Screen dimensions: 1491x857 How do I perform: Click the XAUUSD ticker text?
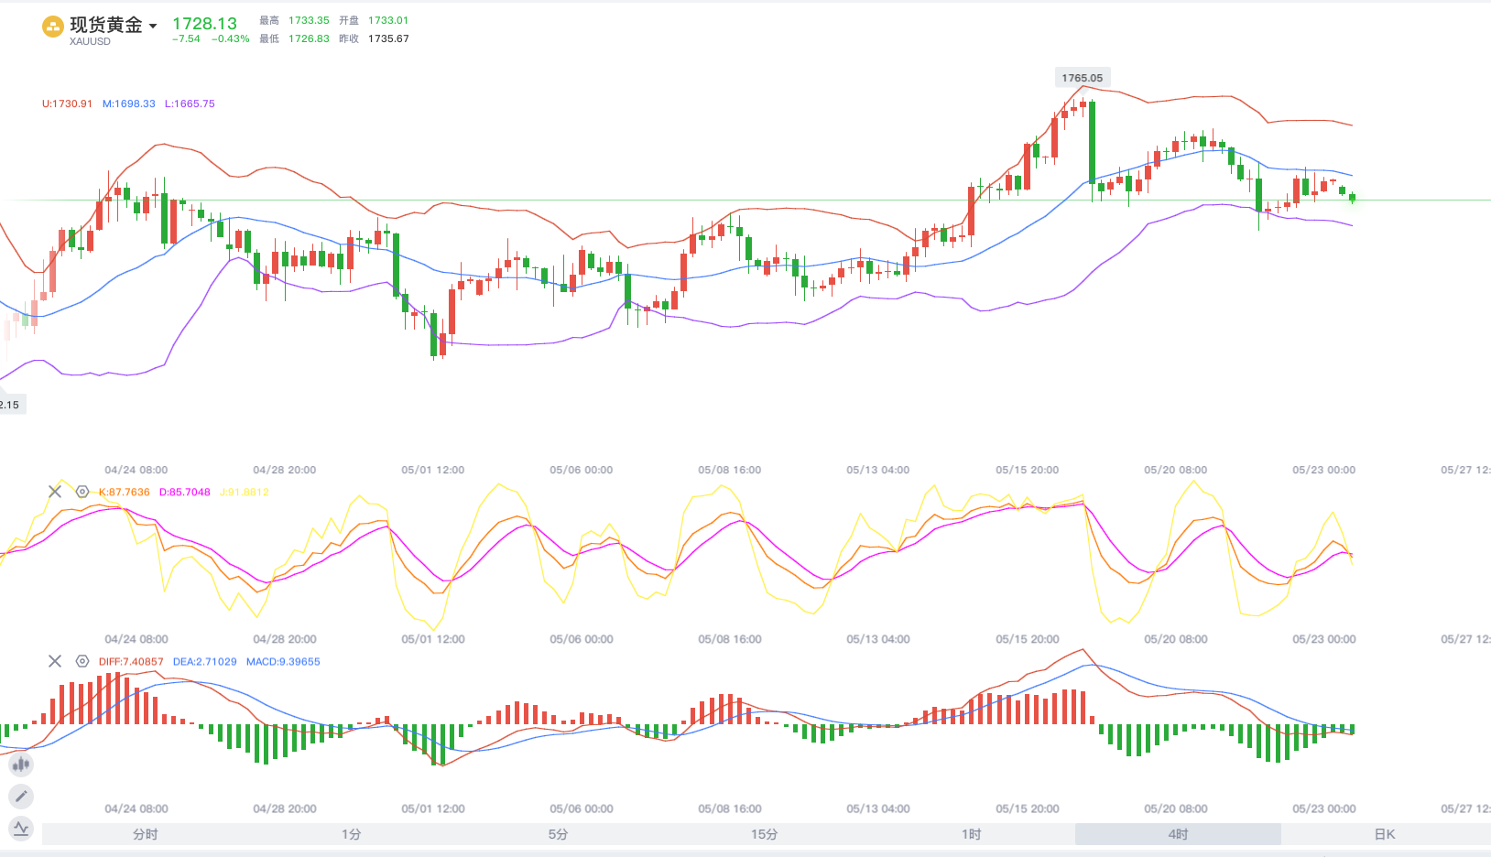(x=90, y=41)
